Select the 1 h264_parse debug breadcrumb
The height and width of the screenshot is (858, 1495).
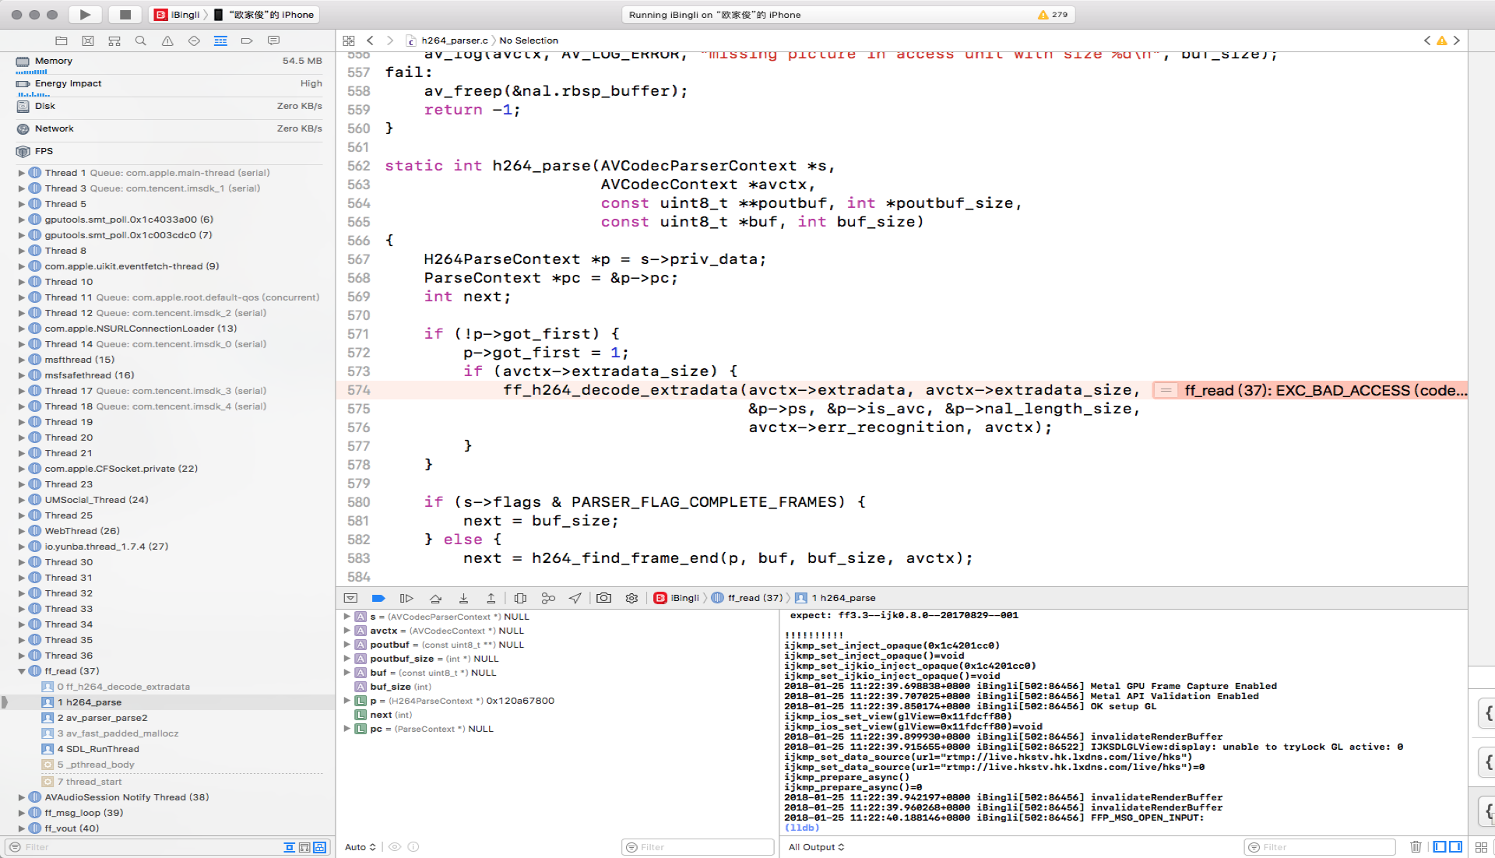point(835,598)
